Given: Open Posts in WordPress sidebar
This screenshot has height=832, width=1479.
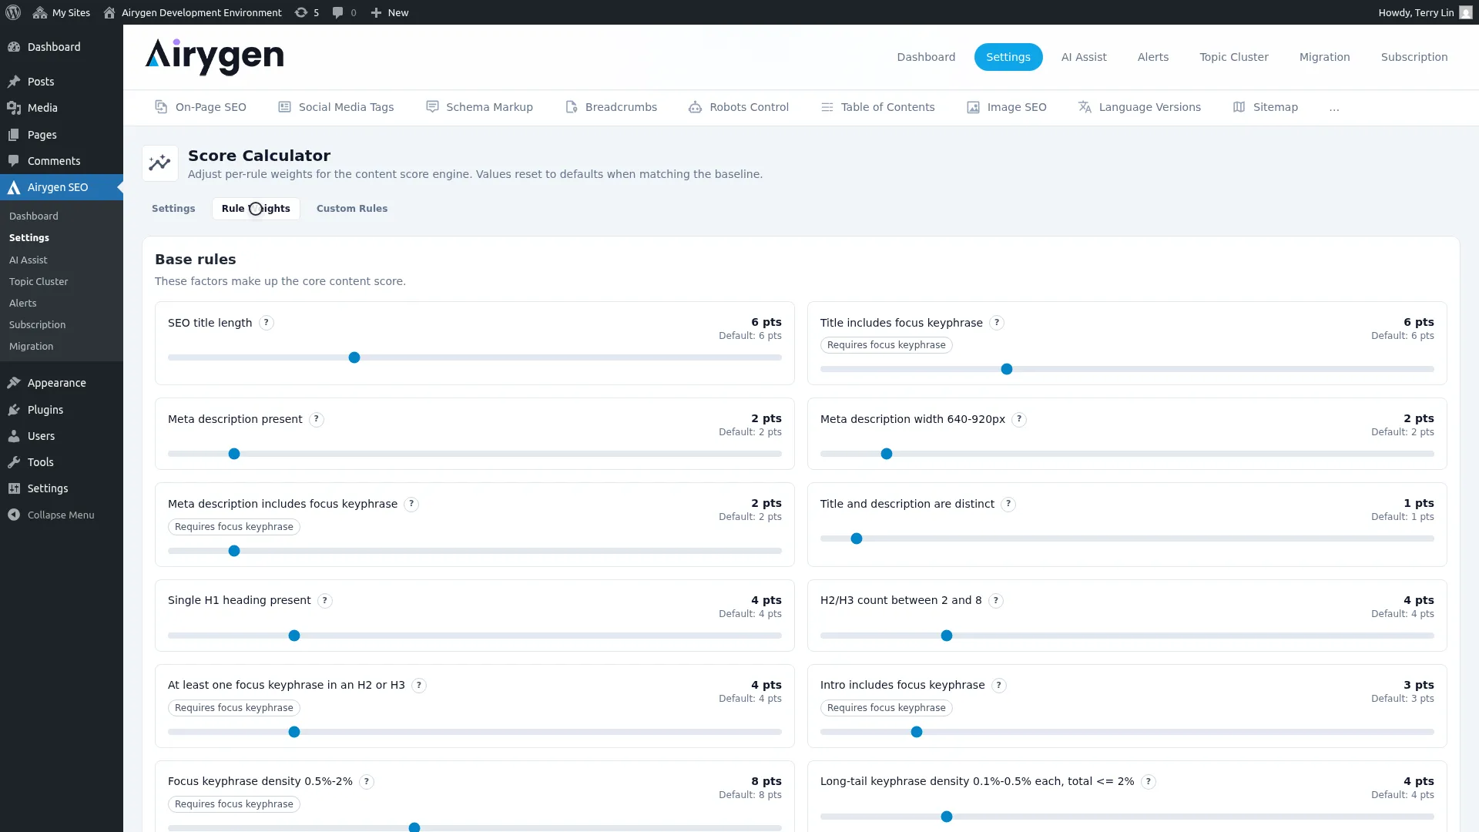Looking at the screenshot, I should [x=62, y=82].
